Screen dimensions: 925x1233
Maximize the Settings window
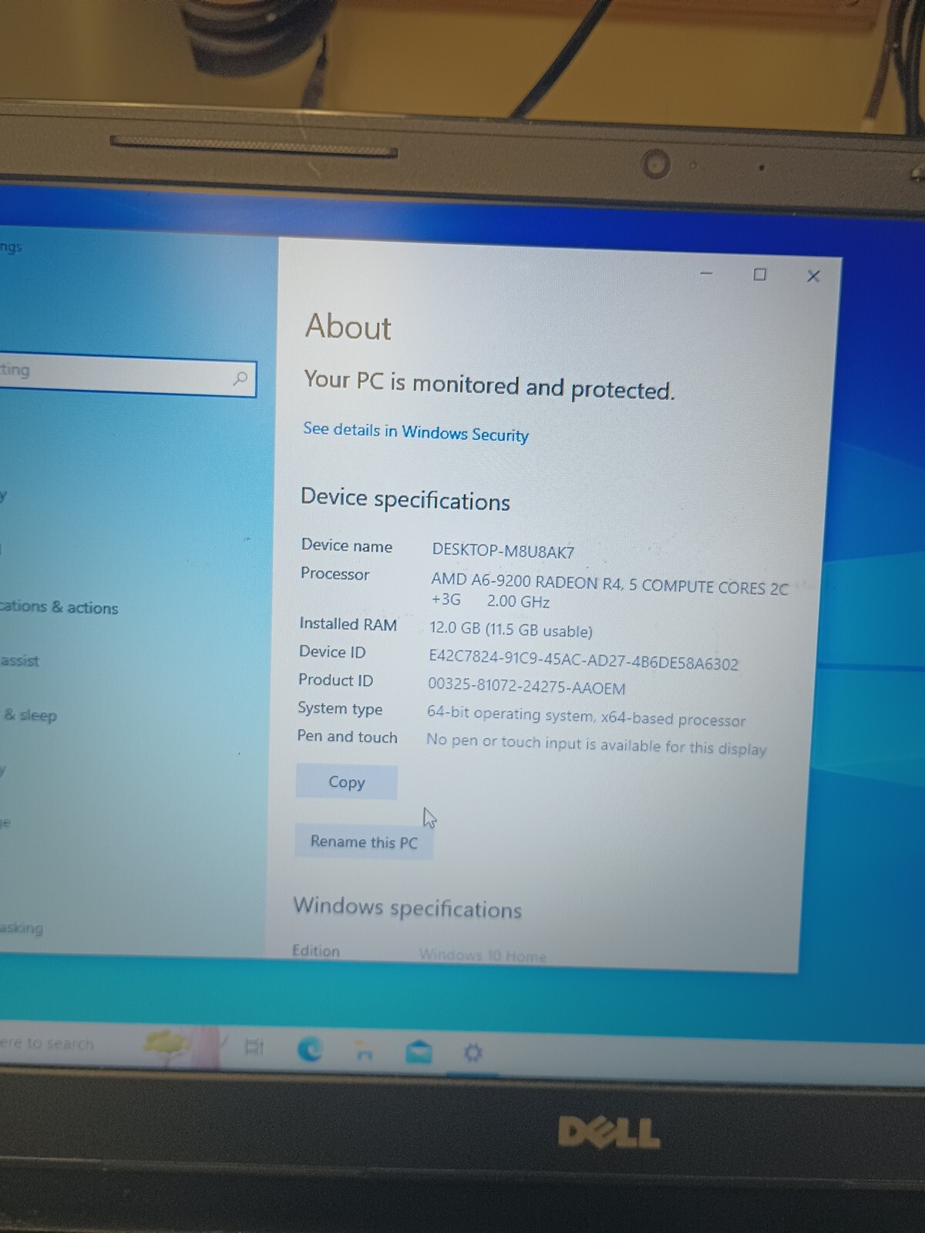(759, 274)
